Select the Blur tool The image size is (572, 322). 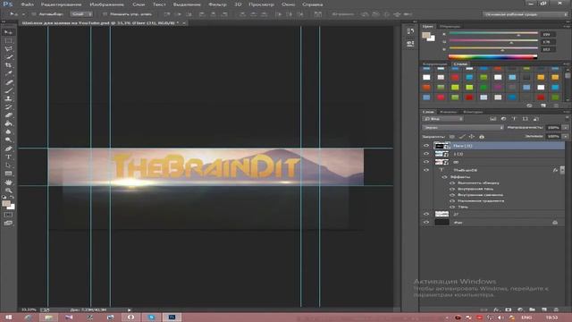point(8,131)
